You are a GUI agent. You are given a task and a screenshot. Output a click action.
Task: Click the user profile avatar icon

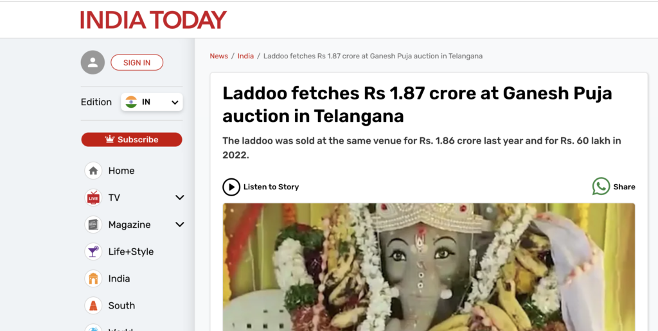93,62
